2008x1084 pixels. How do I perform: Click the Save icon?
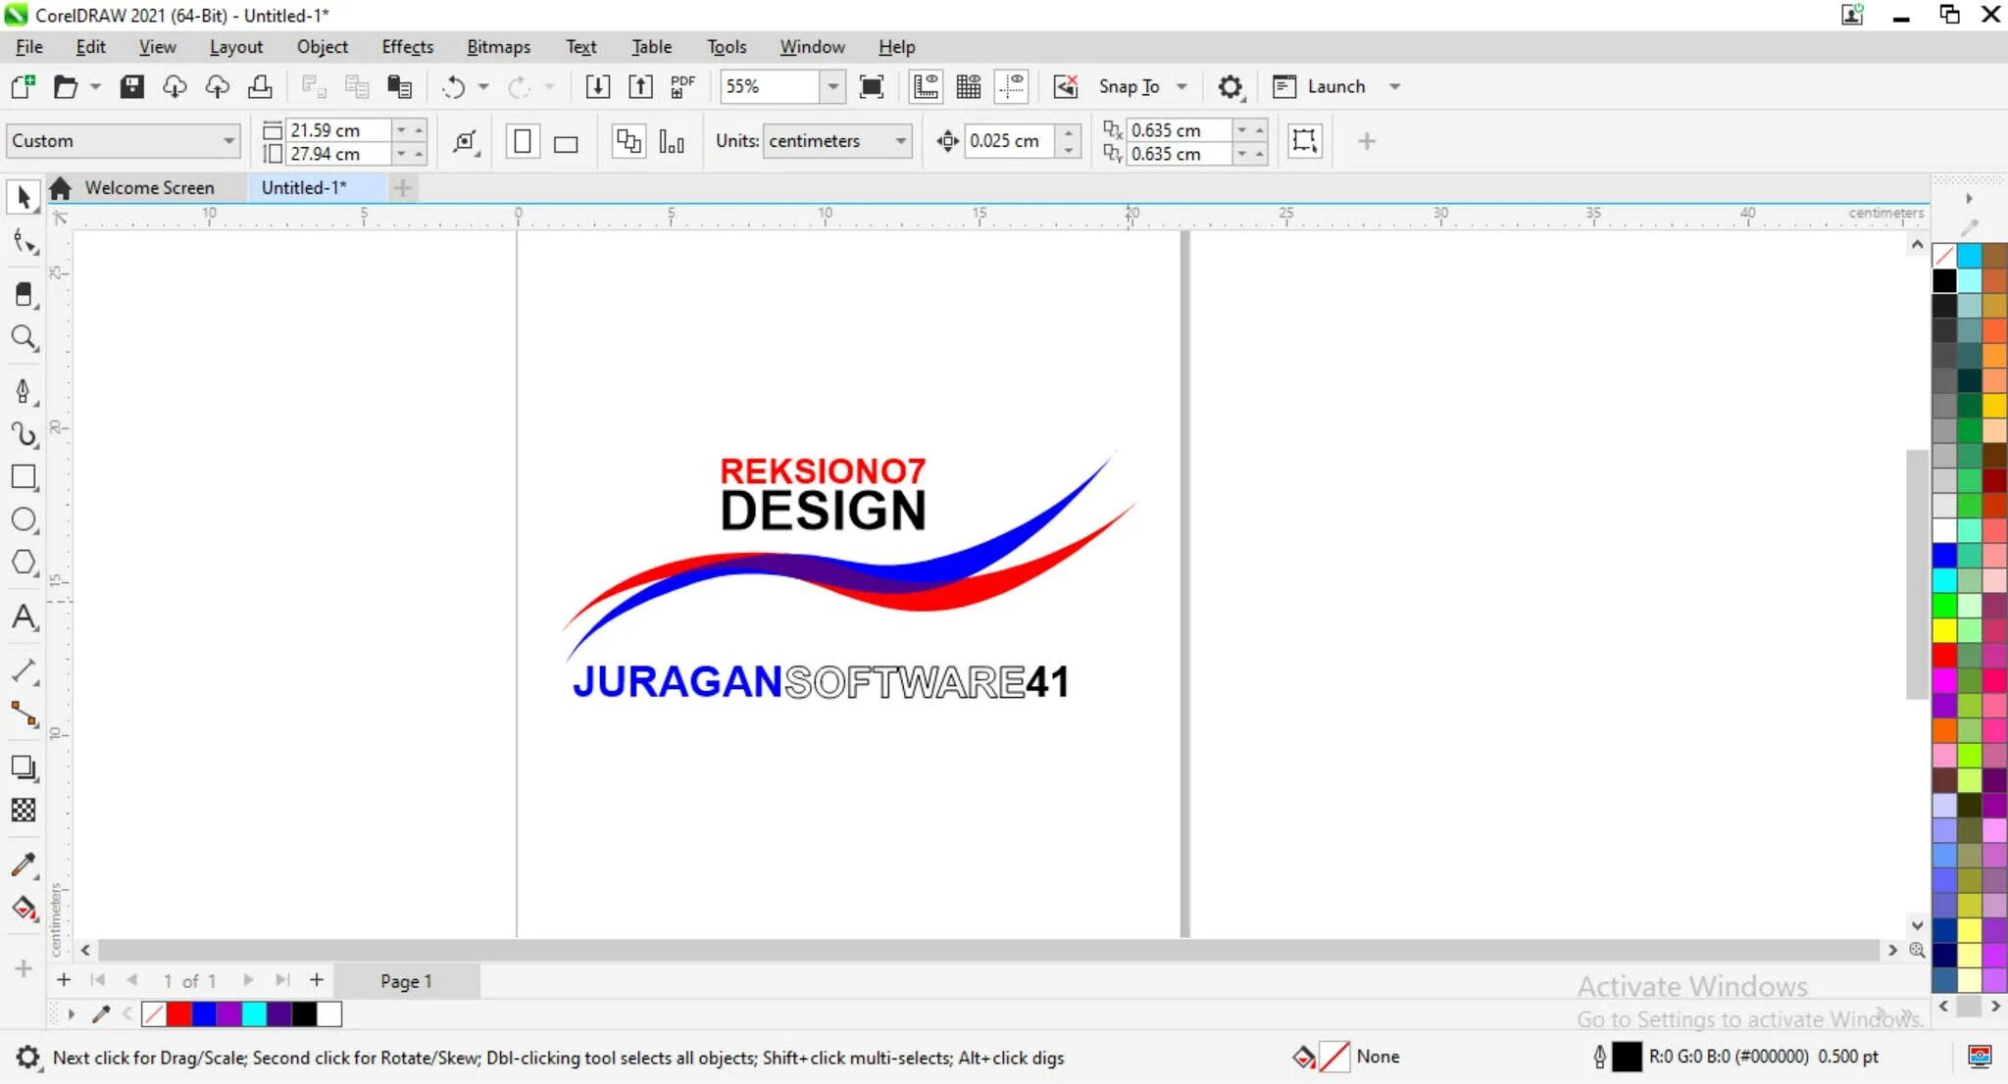[x=131, y=86]
